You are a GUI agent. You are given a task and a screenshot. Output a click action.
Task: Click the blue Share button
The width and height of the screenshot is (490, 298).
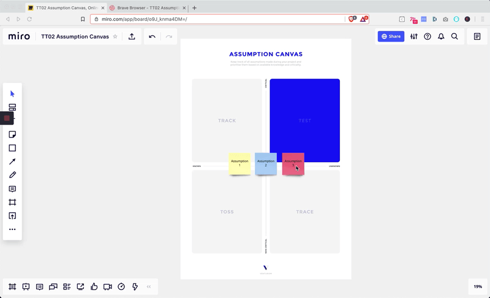point(391,36)
